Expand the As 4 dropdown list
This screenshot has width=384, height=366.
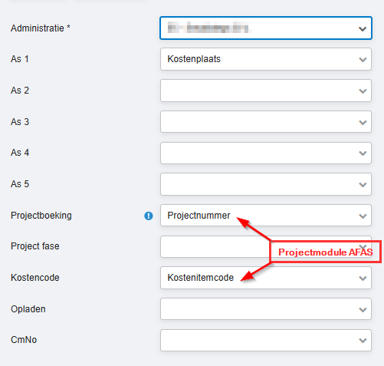click(266, 153)
